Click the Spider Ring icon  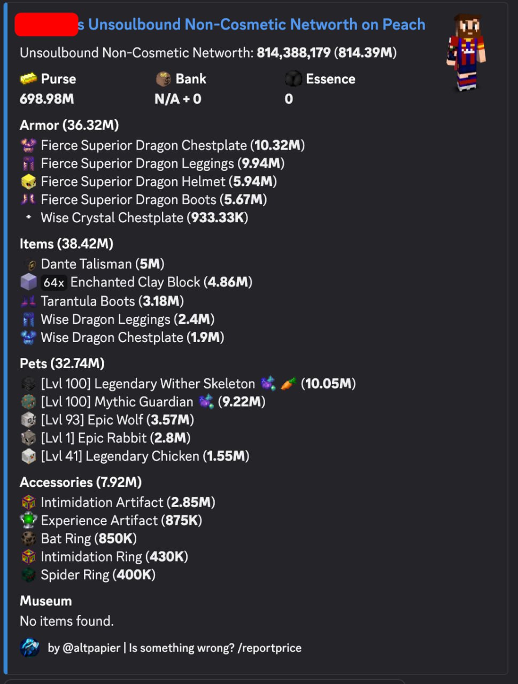[28, 575]
